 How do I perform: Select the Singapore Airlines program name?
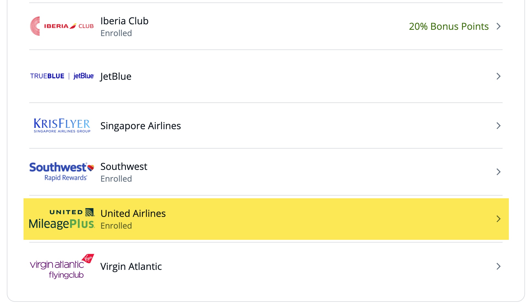tap(141, 126)
